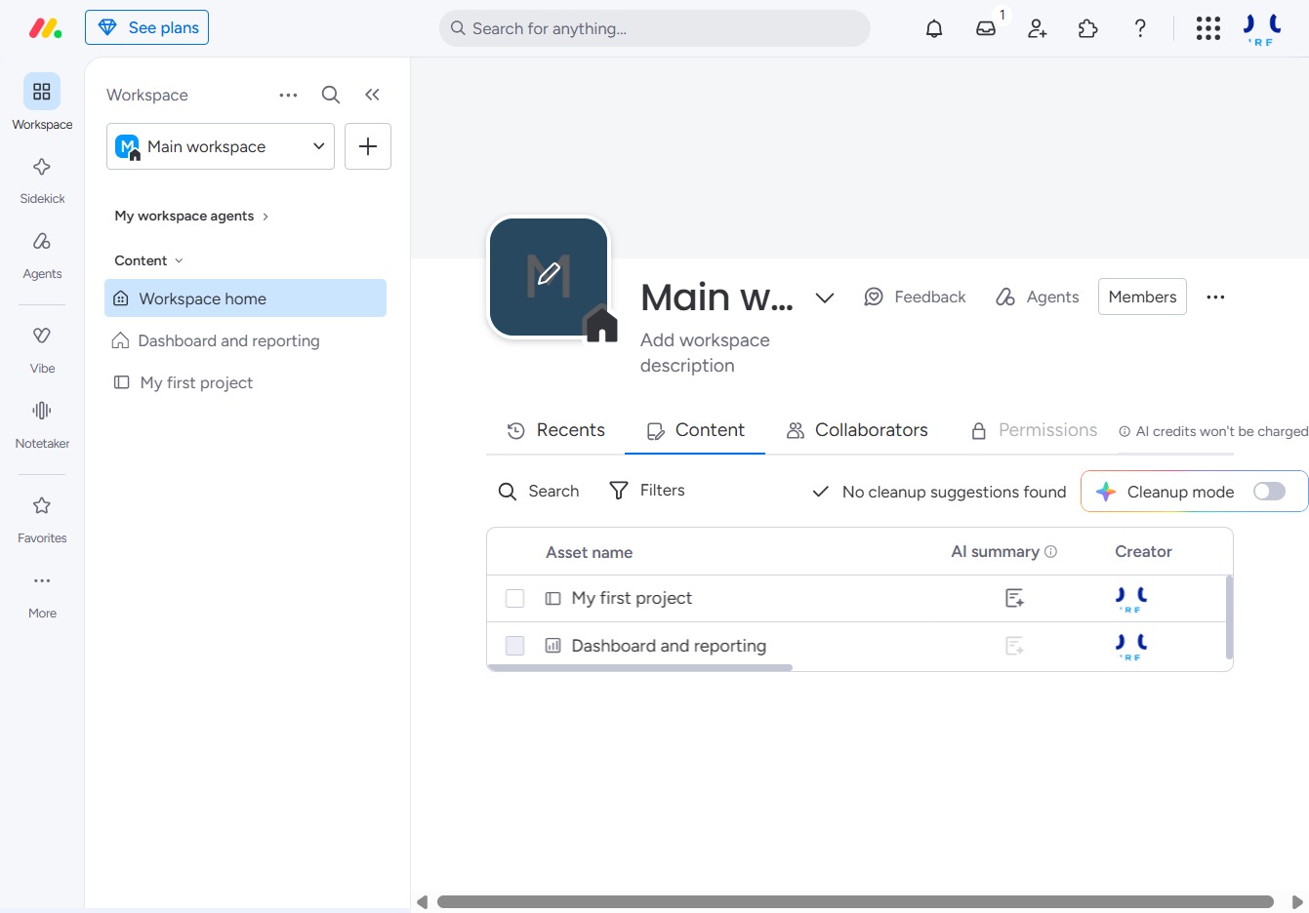
Task: Open dropdown arrow beside workspace title
Action: [x=825, y=298]
